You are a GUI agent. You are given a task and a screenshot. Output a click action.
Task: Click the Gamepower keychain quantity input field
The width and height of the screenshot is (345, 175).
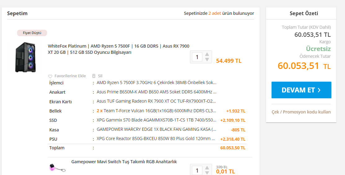pos(197,170)
